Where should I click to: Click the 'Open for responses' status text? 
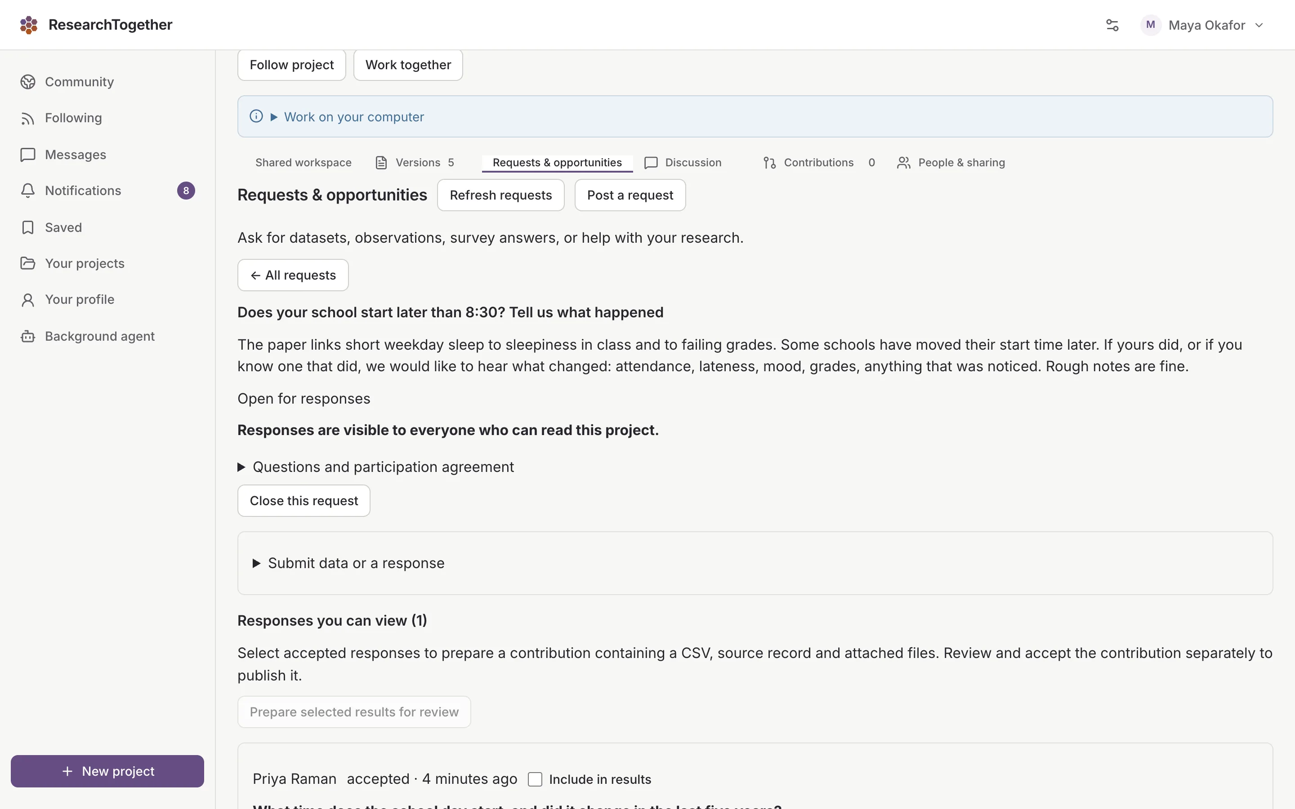304,399
